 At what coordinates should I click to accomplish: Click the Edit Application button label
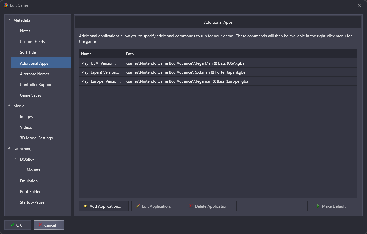click(x=157, y=206)
